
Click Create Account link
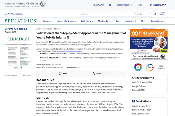click(x=124, y=5)
